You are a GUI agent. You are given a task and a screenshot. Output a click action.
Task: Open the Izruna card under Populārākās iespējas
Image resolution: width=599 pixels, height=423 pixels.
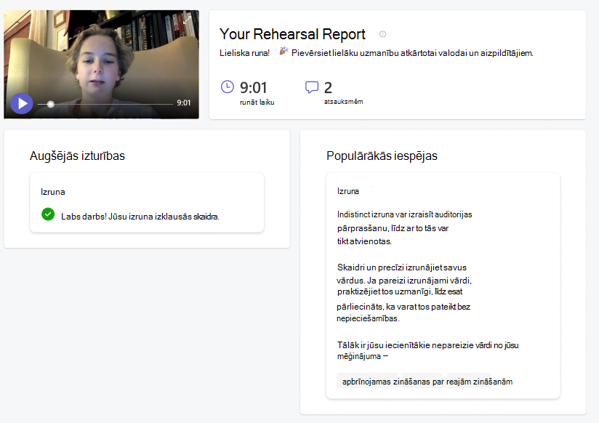443,286
